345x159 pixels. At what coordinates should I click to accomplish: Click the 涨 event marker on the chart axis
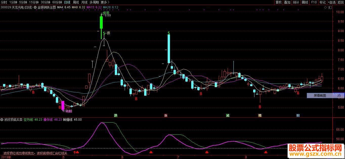[166, 116]
